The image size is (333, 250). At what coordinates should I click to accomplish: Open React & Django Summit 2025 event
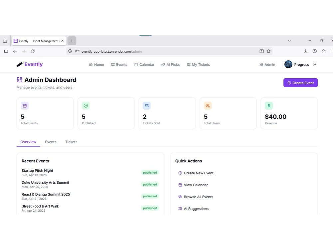[x=46, y=195]
